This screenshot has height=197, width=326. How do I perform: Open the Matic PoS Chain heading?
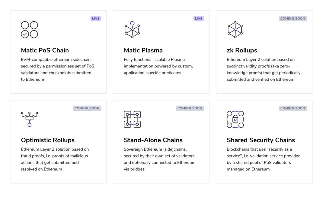[x=45, y=50]
